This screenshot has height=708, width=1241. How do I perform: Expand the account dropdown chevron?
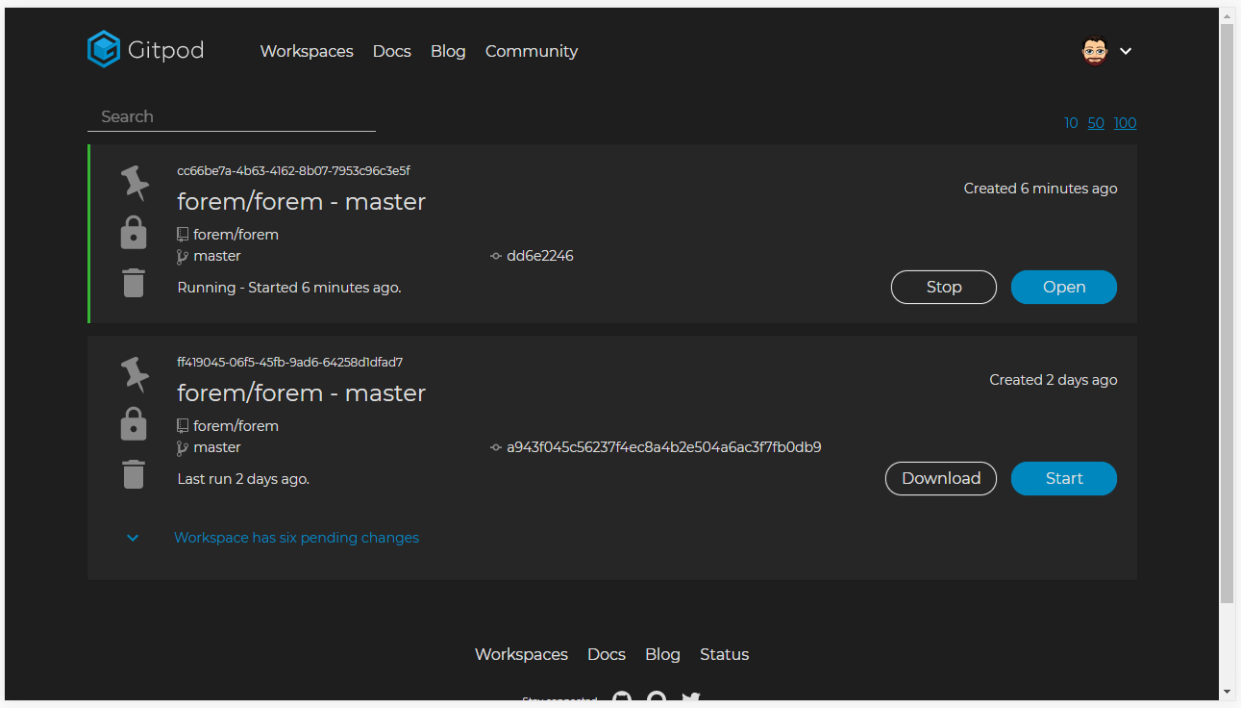(x=1126, y=51)
